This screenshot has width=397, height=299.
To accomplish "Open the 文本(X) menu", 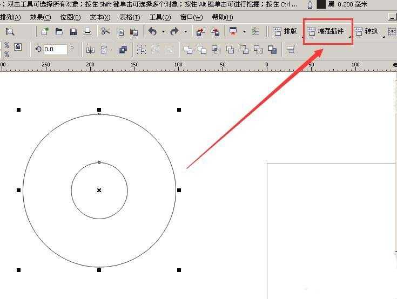I will (x=100, y=17).
